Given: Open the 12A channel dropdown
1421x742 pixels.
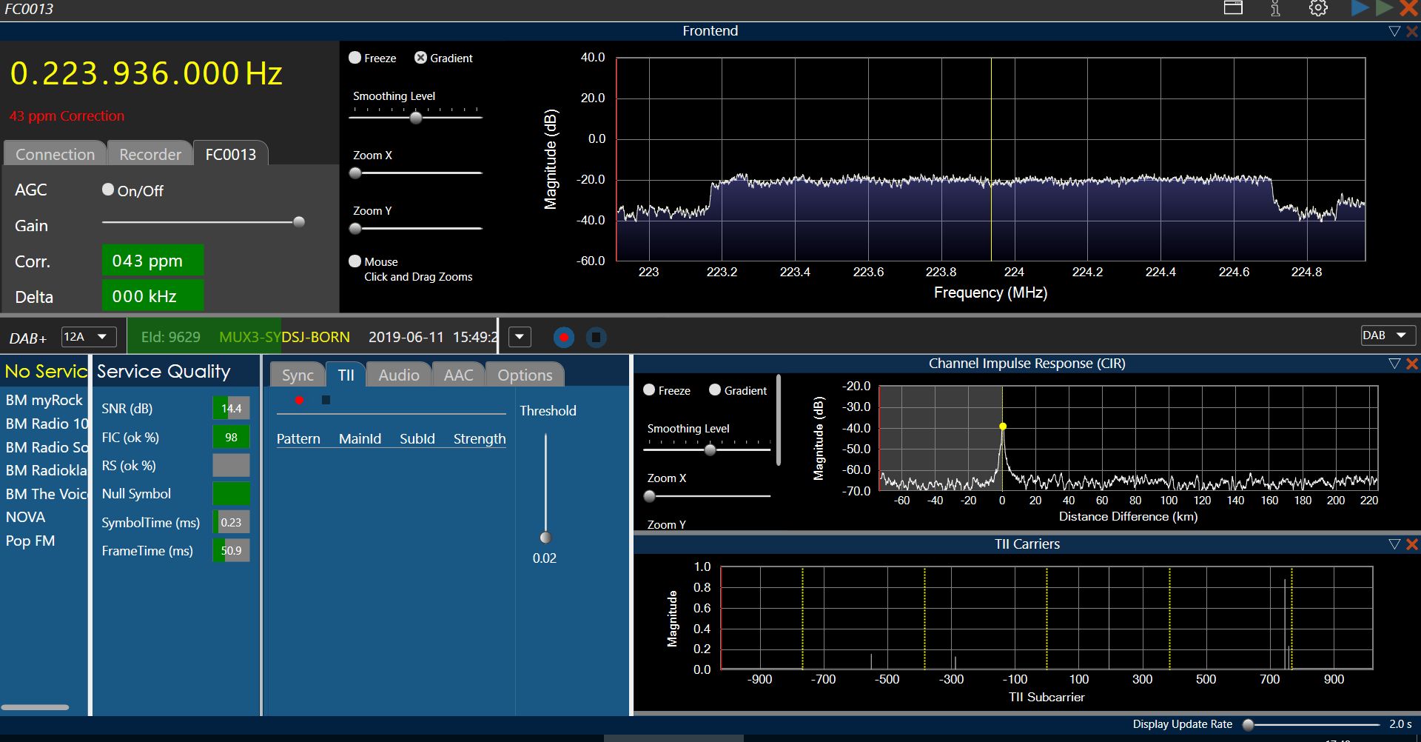Looking at the screenshot, I should (x=88, y=337).
